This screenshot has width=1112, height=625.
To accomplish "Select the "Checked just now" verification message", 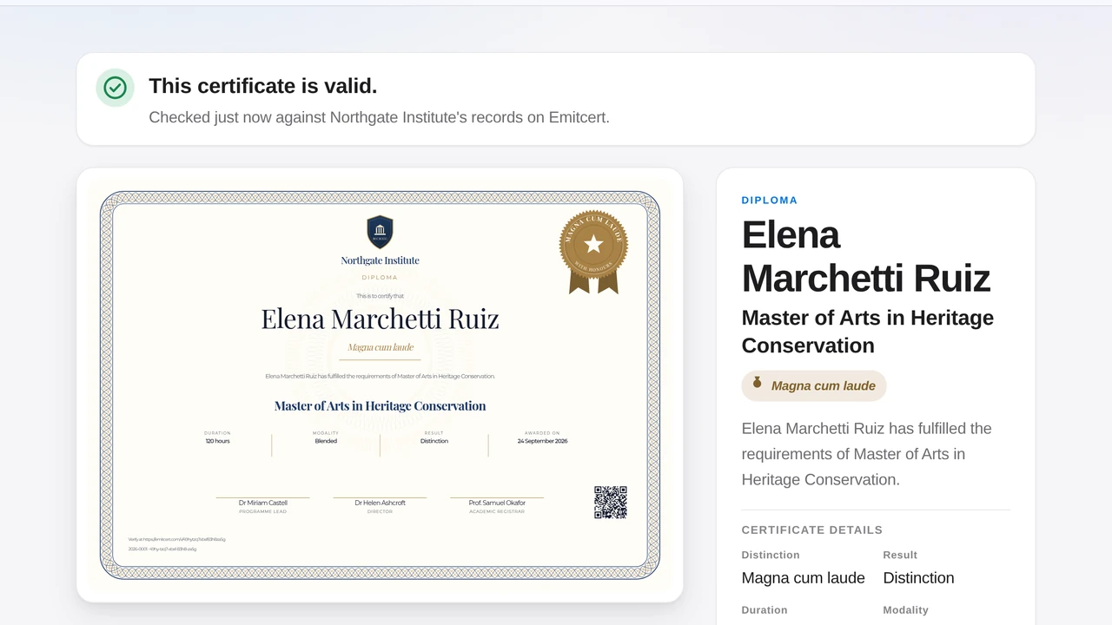I will coord(380,117).
